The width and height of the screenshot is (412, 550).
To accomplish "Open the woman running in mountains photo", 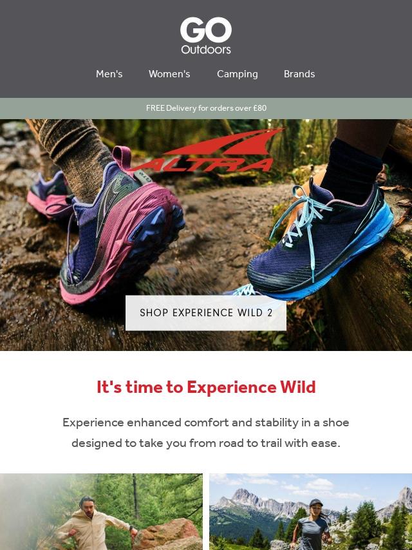I will [311, 512].
